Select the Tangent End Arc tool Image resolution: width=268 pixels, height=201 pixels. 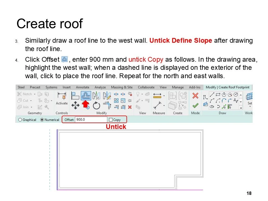224,100
